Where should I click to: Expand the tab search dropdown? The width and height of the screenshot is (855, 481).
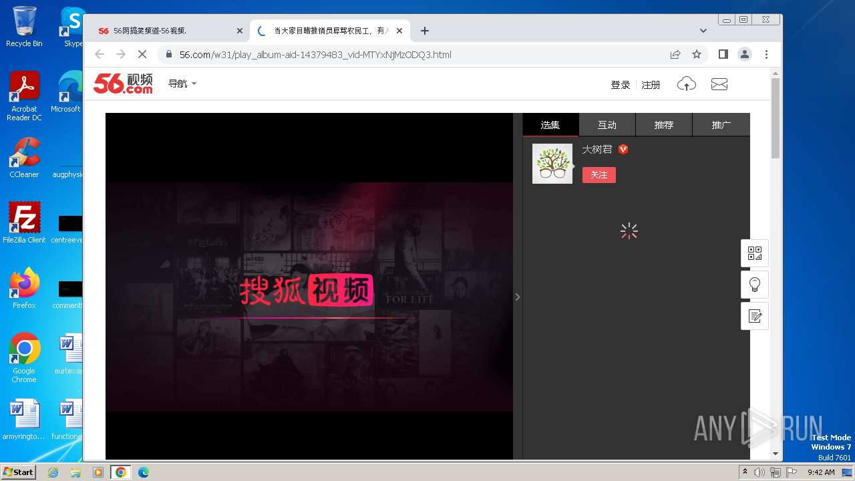click(703, 31)
